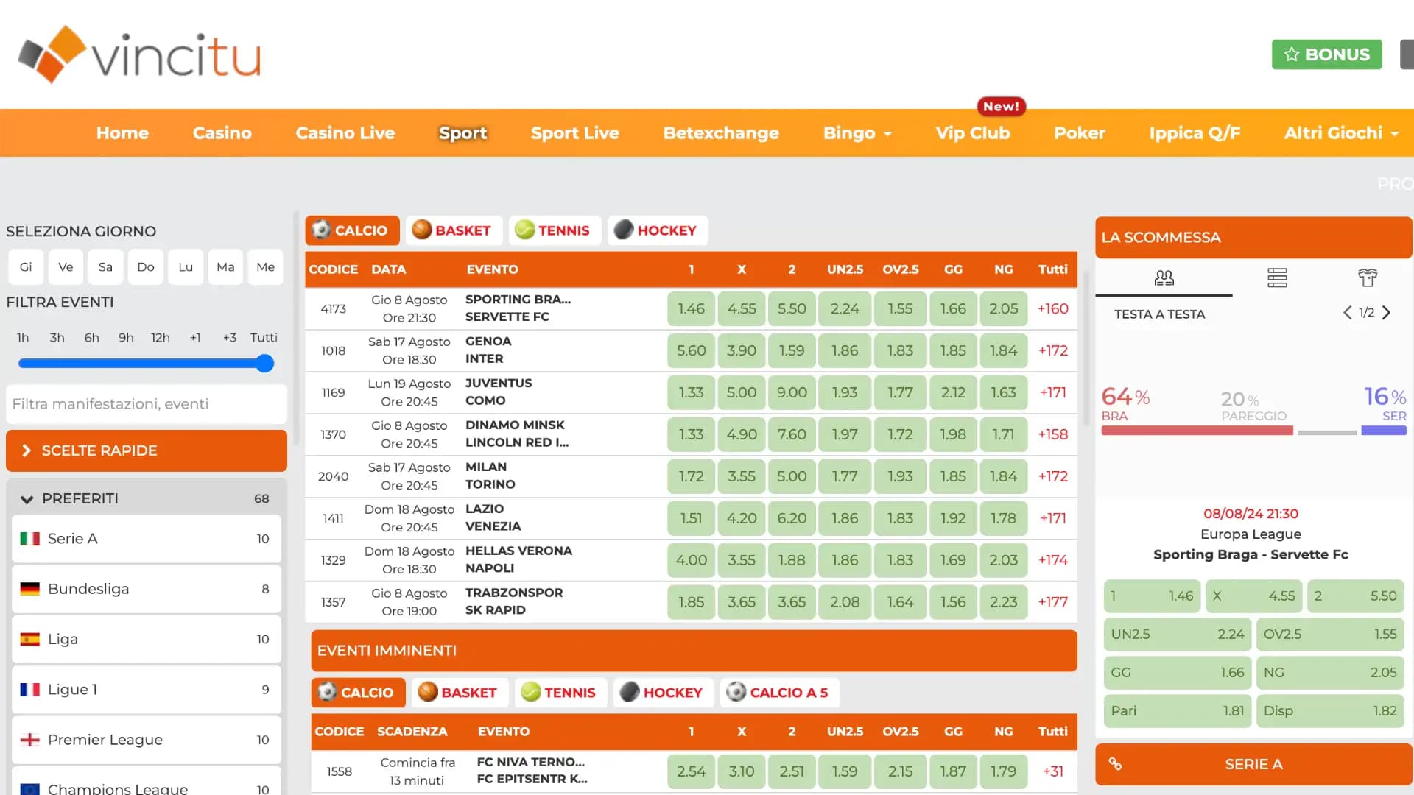This screenshot has width=1414, height=795.
Task: Toggle the Do day selector
Action: [145, 266]
